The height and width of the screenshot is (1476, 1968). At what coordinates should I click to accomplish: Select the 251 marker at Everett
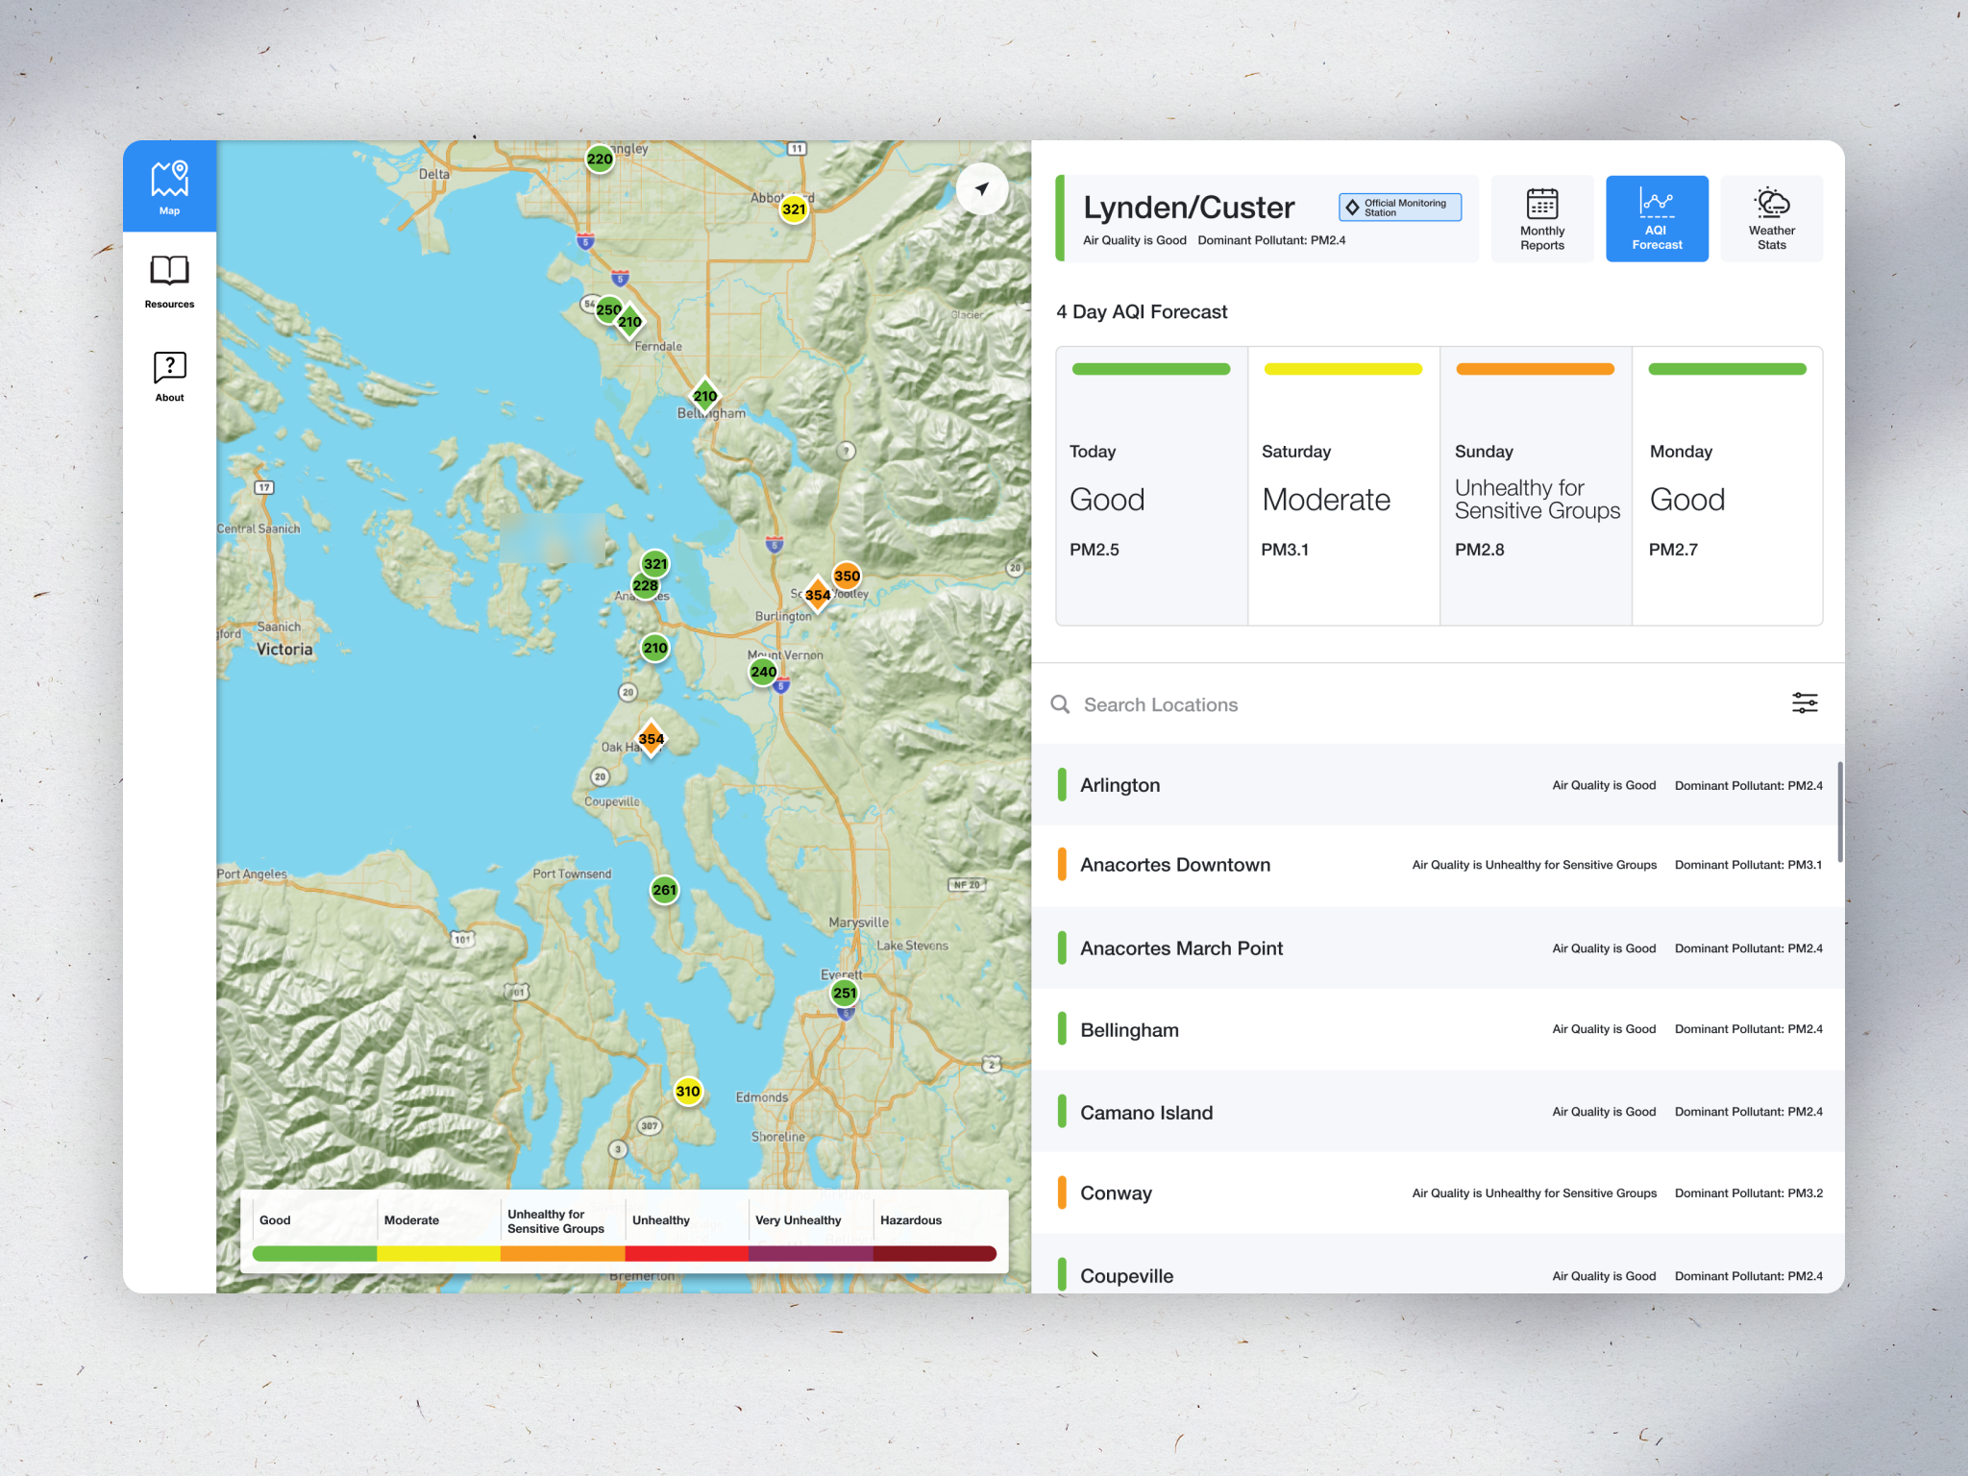point(845,993)
